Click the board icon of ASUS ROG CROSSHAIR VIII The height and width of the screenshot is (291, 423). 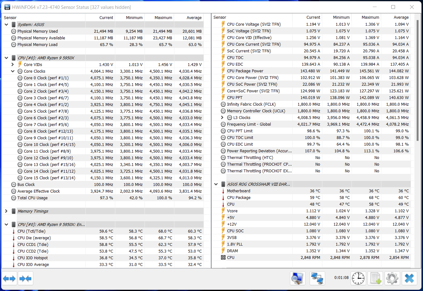point(223,184)
